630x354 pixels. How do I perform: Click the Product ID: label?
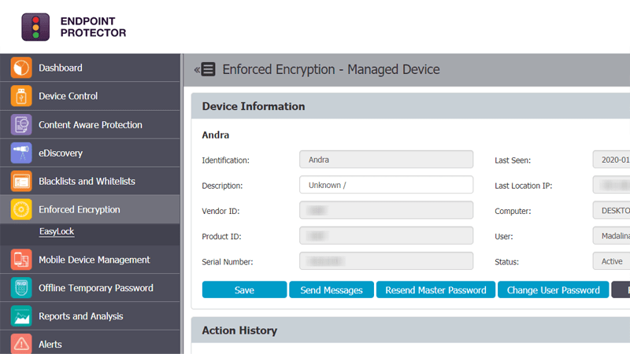click(221, 237)
